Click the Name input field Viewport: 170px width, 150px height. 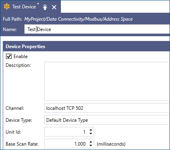(x=97, y=29)
